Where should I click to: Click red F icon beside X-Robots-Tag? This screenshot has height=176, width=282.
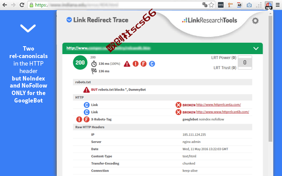point(86,119)
